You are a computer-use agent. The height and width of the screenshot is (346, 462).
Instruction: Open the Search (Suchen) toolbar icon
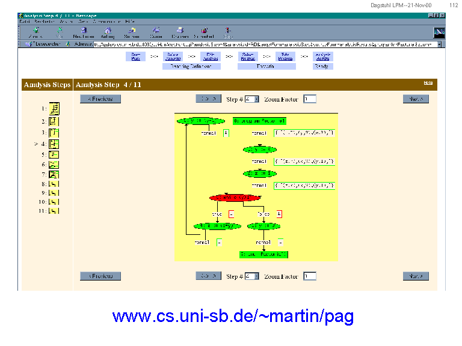(131, 31)
